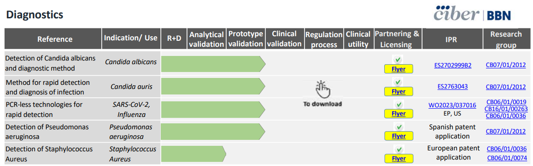Open research group link CB06/01/0074
Screen dimensions: 533x166
pyautogui.click(x=506, y=158)
